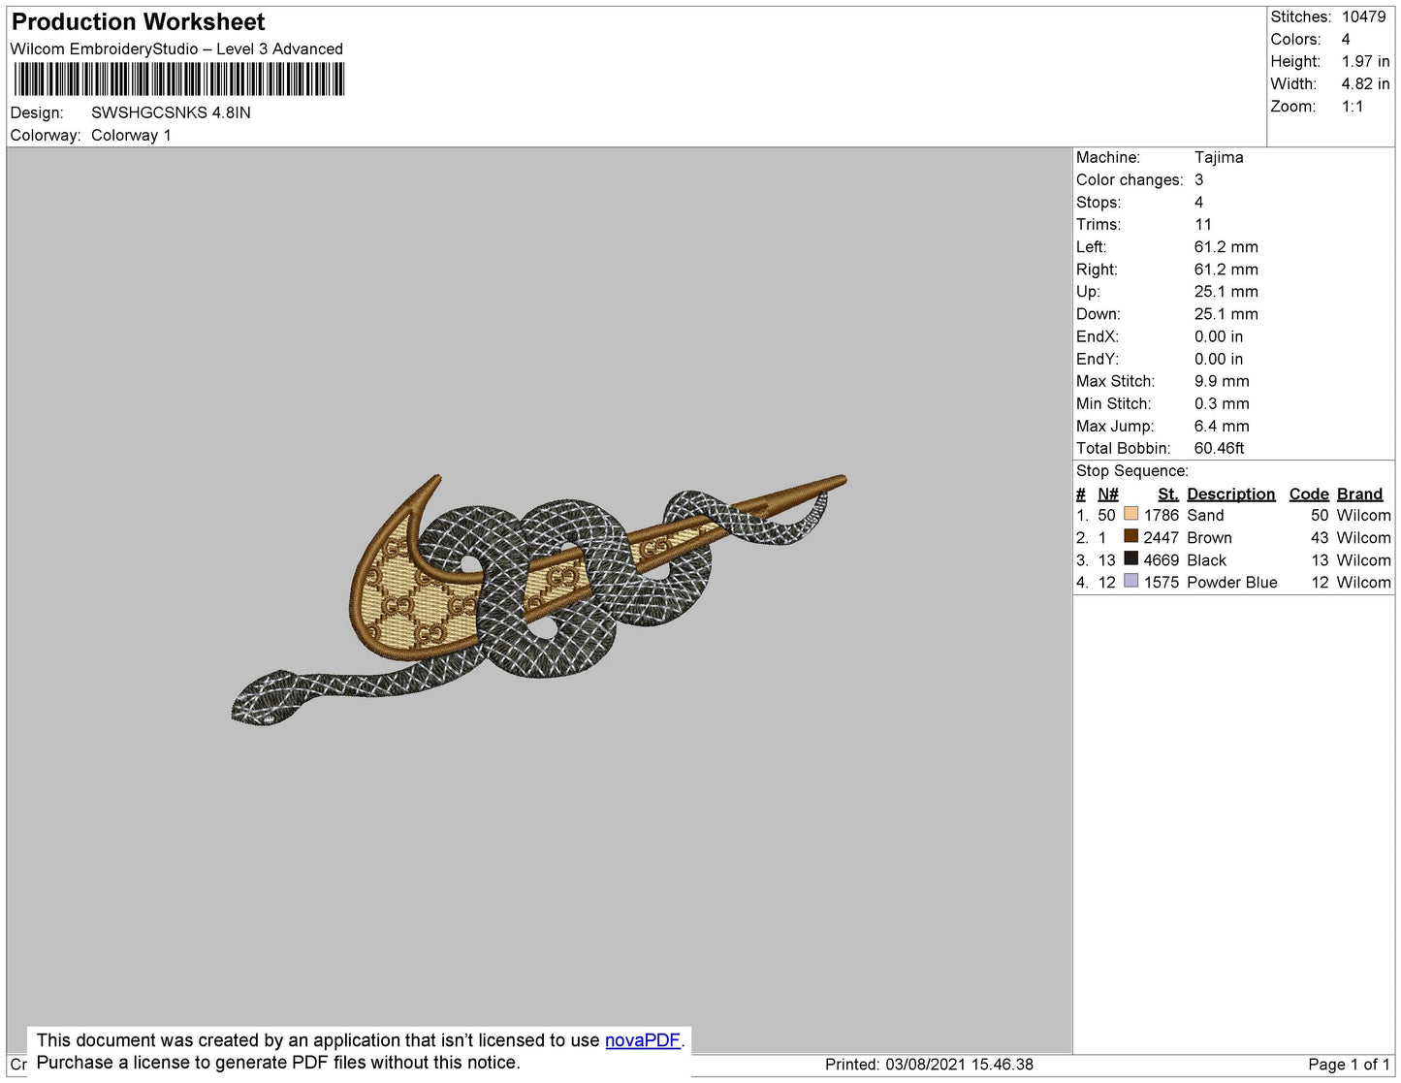Click the 'Colors:' label in the header
The width and height of the screenshot is (1401, 1083).
click(1295, 39)
